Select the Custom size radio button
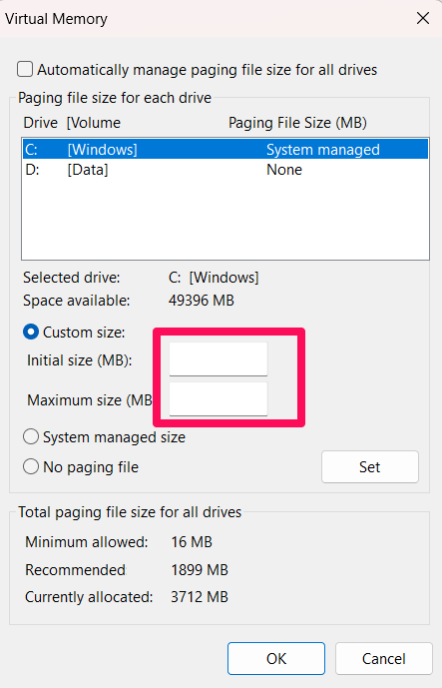 click(31, 333)
